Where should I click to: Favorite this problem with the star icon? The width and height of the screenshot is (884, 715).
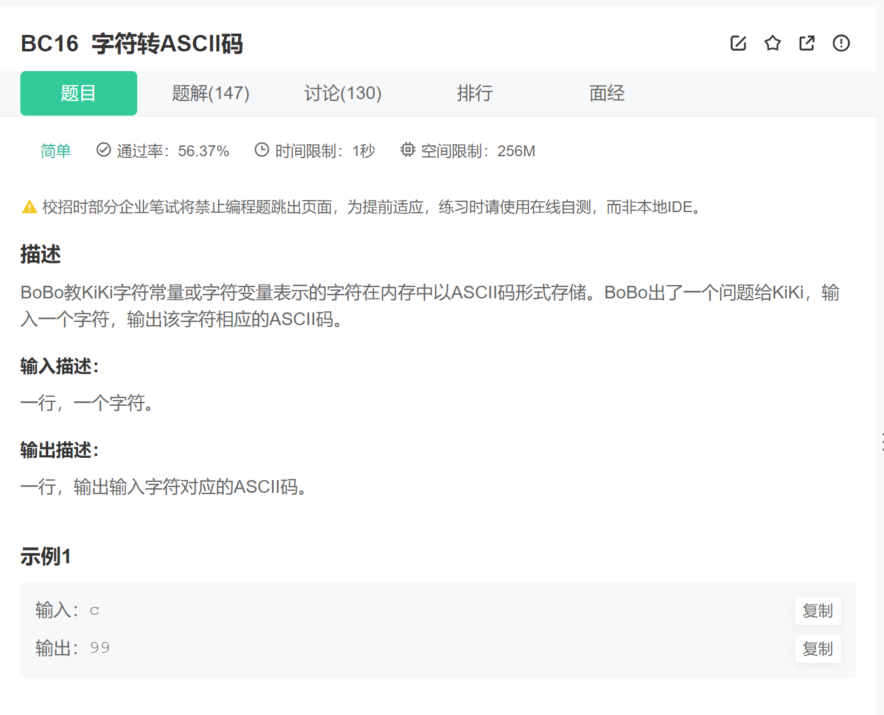[772, 43]
